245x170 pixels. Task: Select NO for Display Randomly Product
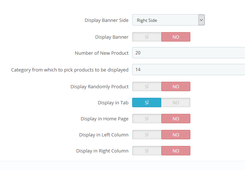[176, 86]
